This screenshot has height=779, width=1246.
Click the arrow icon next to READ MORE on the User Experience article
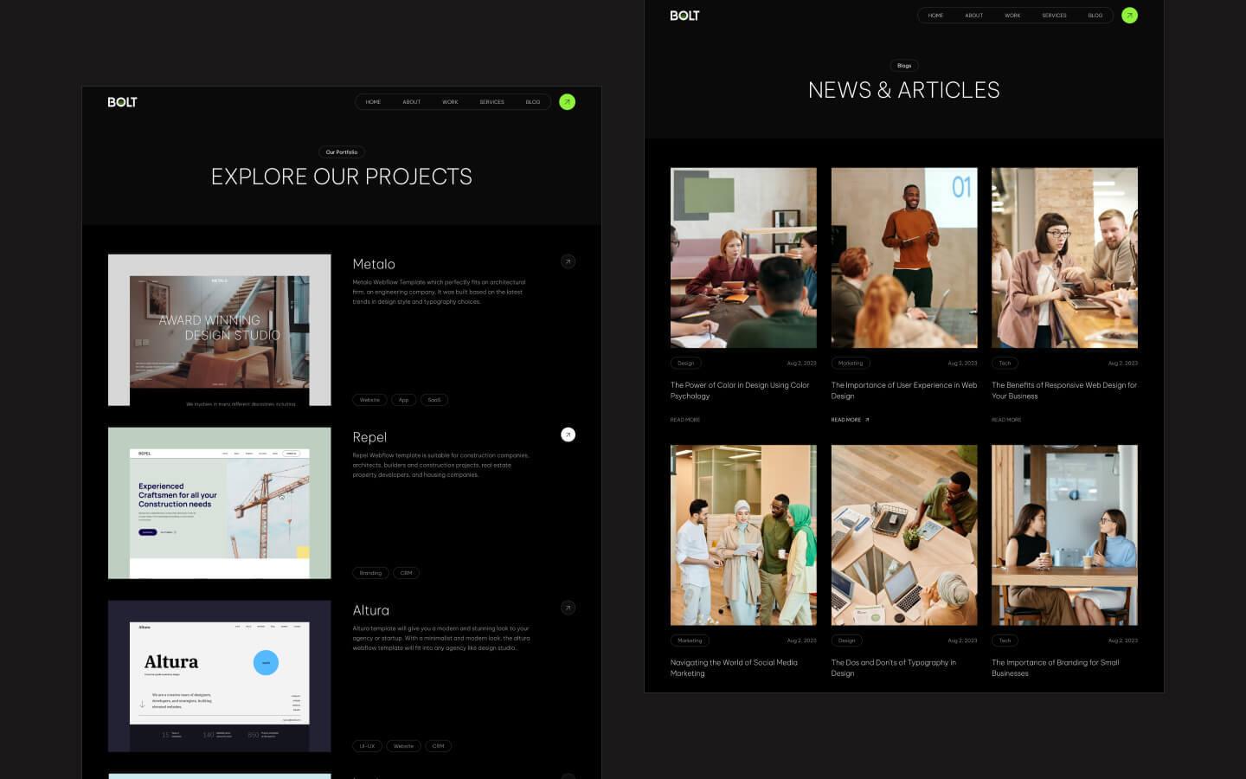(x=869, y=420)
